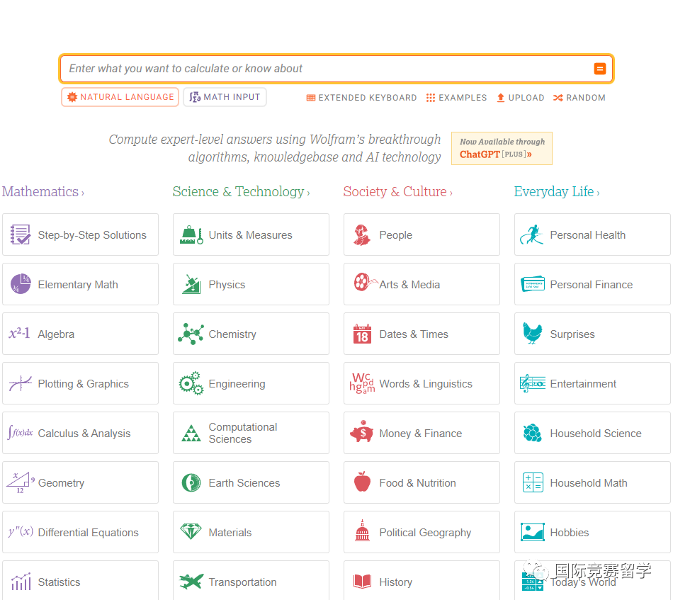Click the Political Geography capitol icon
Viewport: 673px width, 600px height.
tap(362, 531)
